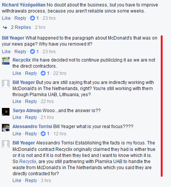The image size is (171, 187).
Task: Open Suryo Atmojo's avatar picture
Action: [x=6, y=112]
